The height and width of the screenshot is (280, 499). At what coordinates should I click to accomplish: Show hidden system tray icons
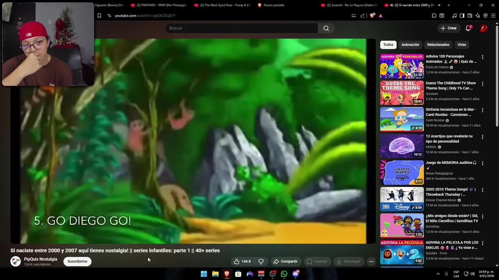[x=438, y=274]
